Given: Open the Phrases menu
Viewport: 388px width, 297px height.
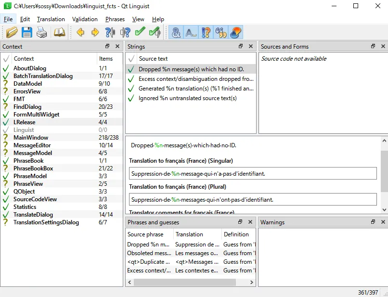Looking at the screenshot, I should point(115,19).
